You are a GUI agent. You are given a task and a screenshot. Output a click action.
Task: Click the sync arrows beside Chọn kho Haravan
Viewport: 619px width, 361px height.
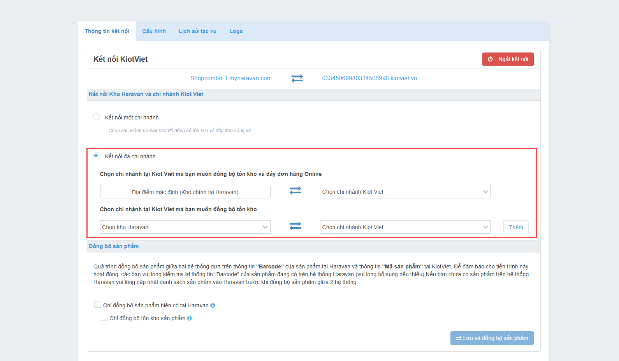coord(295,226)
